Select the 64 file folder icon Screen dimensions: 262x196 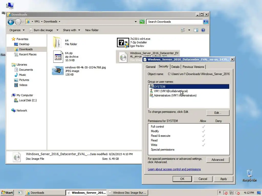point(58,42)
